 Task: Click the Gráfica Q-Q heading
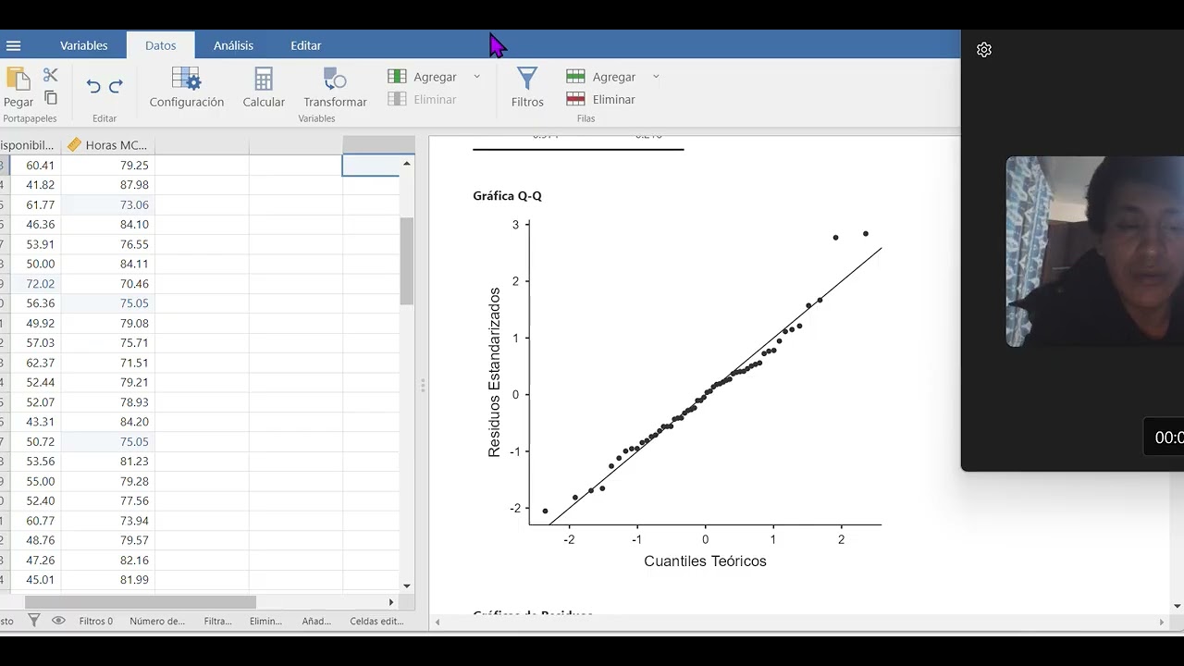coord(507,196)
